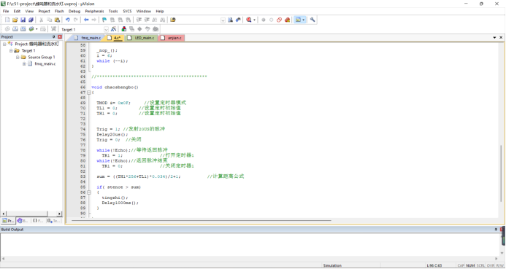Toggle auto-hide pin on Project panel

tap(53, 37)
